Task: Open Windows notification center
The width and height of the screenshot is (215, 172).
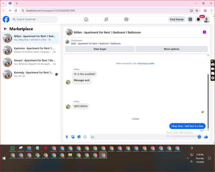Action: click(209, 158)
